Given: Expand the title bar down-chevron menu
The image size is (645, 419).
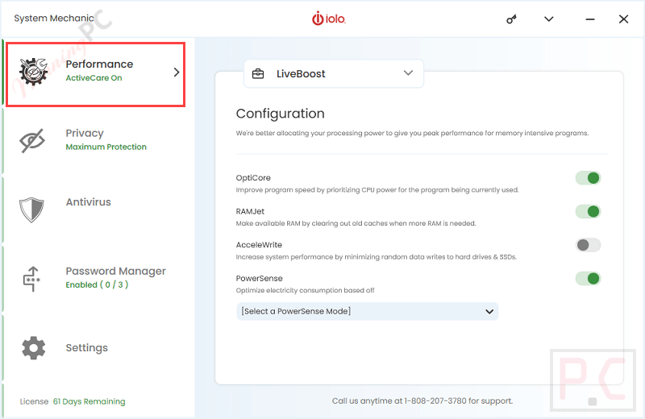Looking at the screenshot, I should click(x=549, y=19).
